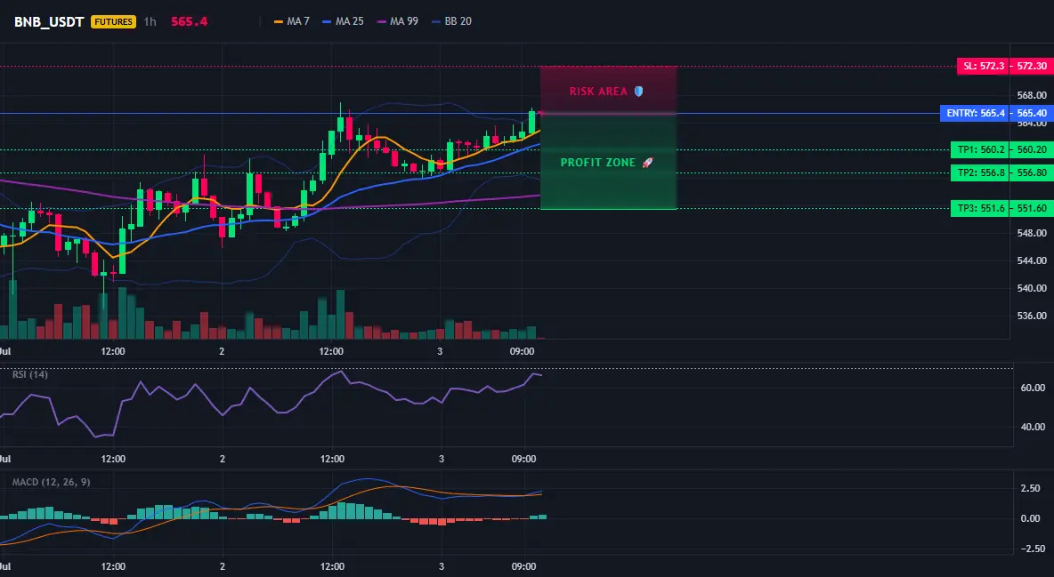Click the 540.00 price axis value

[x=1032, y=288]
